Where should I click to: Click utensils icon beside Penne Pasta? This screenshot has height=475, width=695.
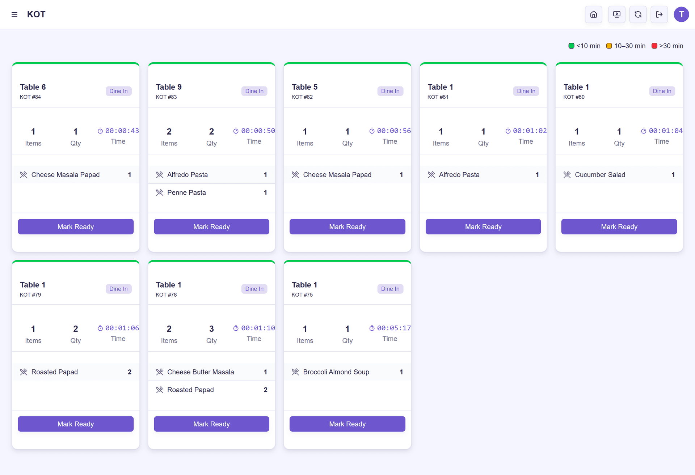(x=160, y=192)
